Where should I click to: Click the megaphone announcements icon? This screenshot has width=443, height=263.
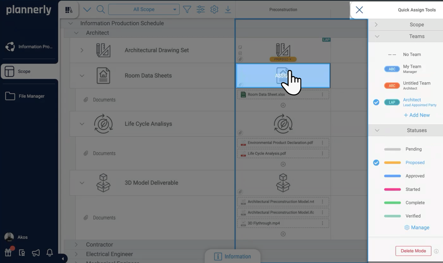click(x=36, y=253)
